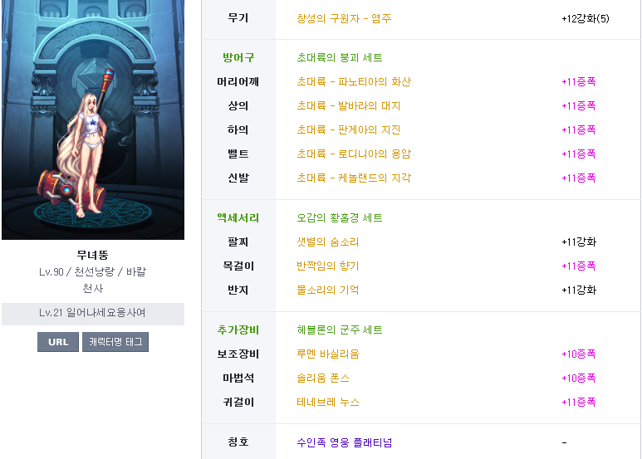The width and height of the screenshot is (642, 459).
Task: Open sub equipment 루멘 바실리움
Action: [x=327, y=354]
